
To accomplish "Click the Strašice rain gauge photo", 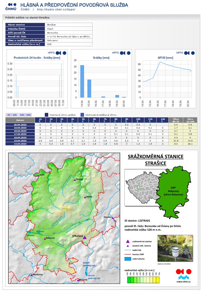I will click(175, 248).
